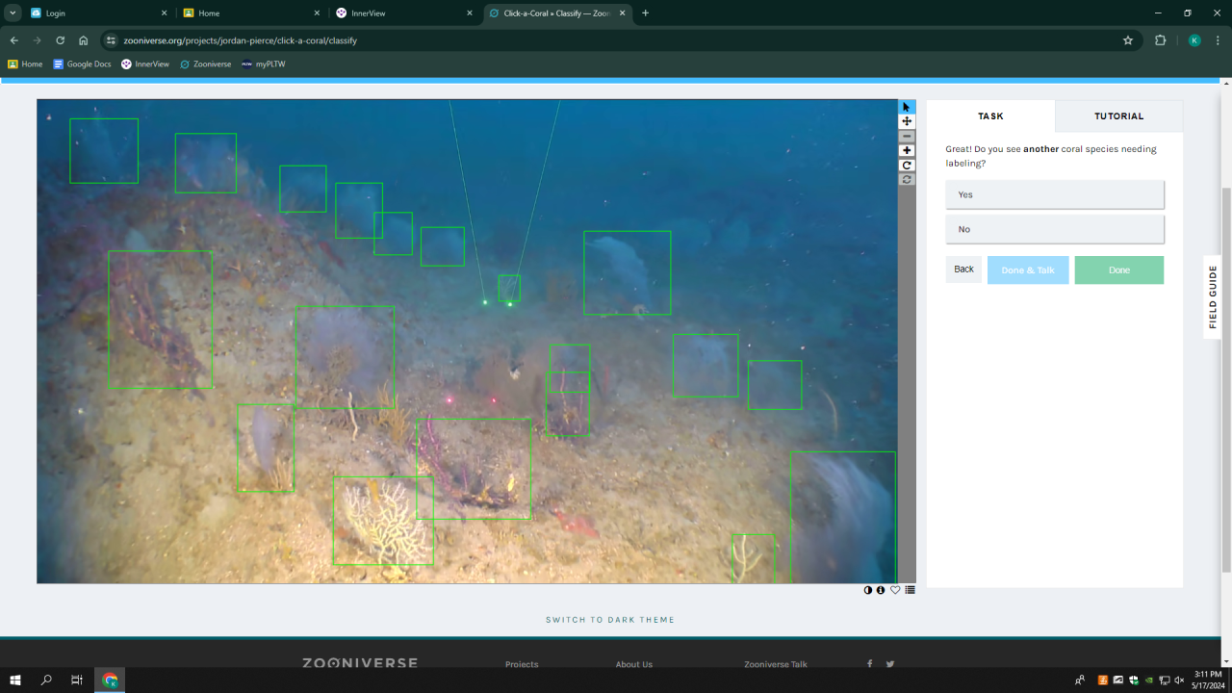Zoom out of the coral image

pyautogui.click(x=907, y=137)
